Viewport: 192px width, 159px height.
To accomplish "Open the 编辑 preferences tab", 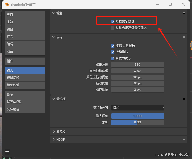I will point(25,44).
